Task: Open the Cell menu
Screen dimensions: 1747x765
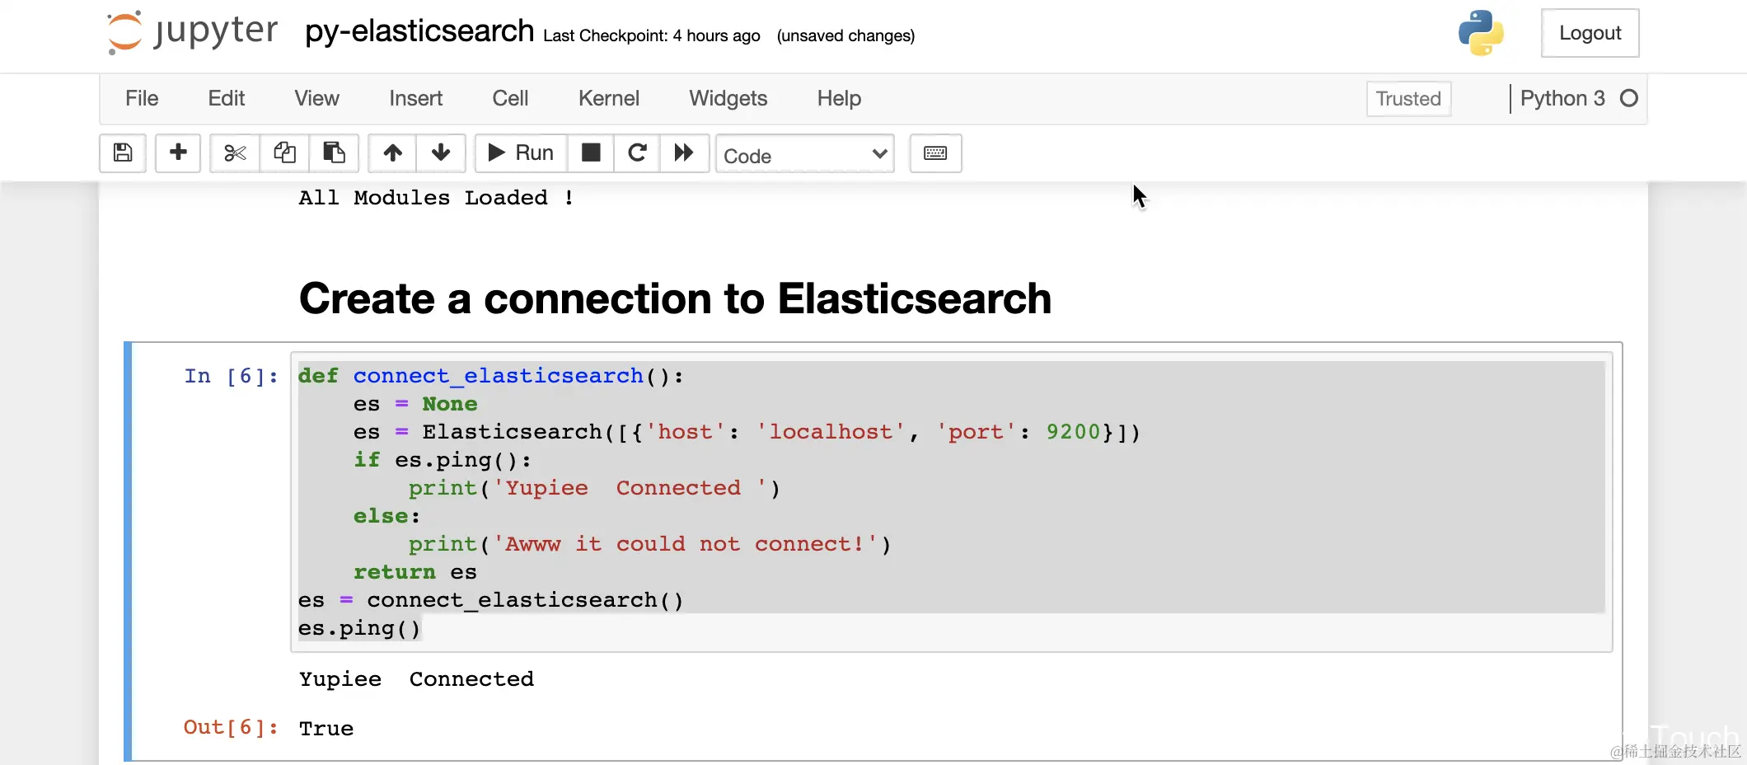Action: [x=510, y=98]
